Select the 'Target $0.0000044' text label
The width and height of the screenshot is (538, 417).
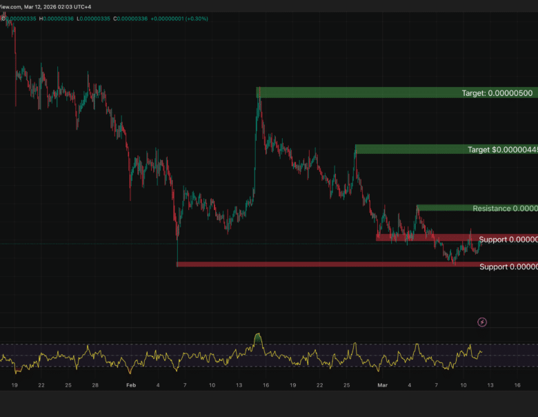point(502,149)
